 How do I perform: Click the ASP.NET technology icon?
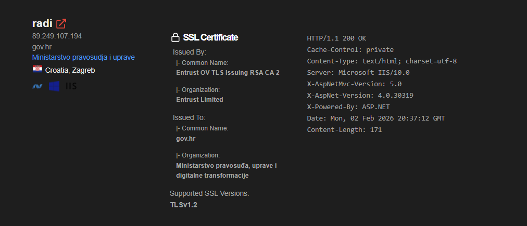(x=37, y=86)
